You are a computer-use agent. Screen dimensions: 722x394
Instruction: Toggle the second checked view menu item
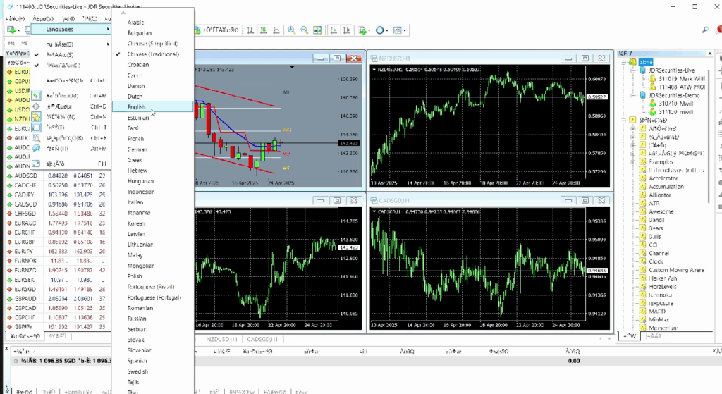click(71, 66)
